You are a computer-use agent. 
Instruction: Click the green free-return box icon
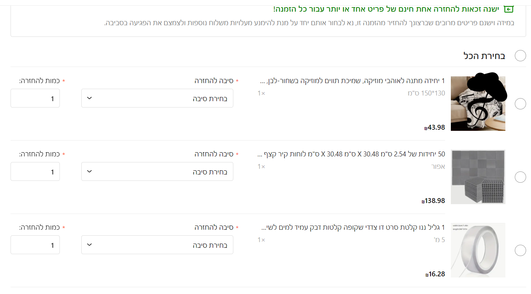pyautogui.click(x=509, y=9)
